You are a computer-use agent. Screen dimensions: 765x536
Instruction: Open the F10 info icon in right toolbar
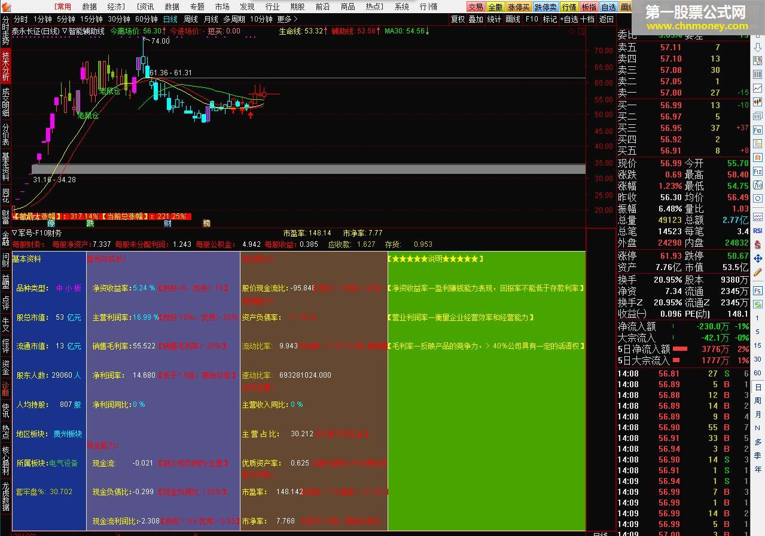(758, 130)
